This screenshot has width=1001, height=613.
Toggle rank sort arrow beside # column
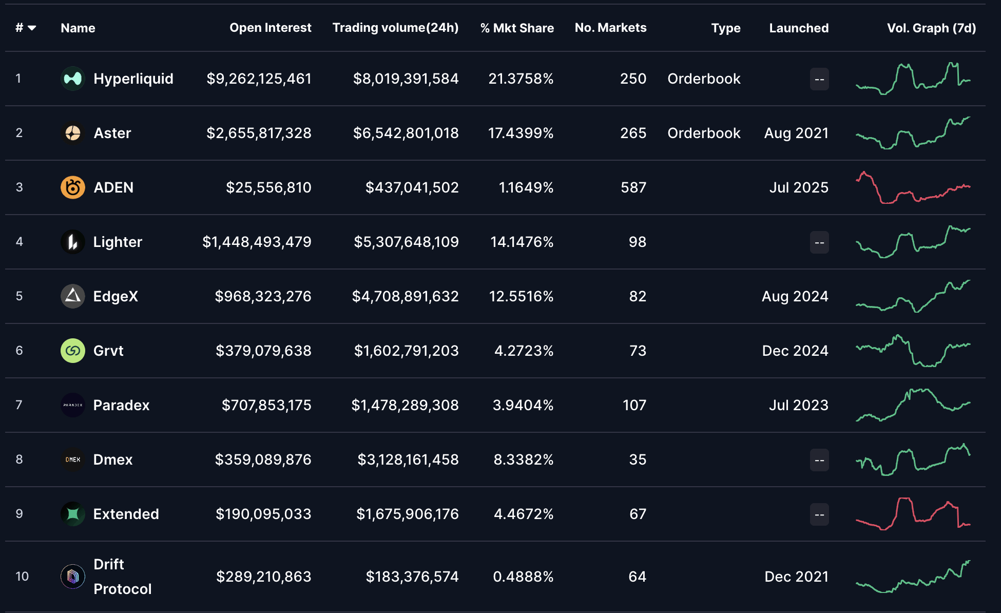coord(32,28)
